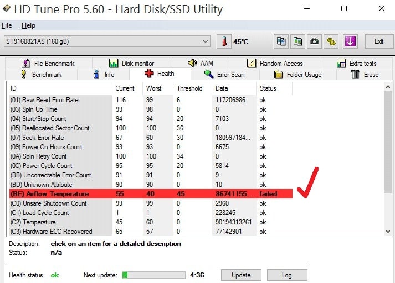Screen dimensions: 395x283
Task: Switch to the Erase tab
Action: tap(365, 75)
